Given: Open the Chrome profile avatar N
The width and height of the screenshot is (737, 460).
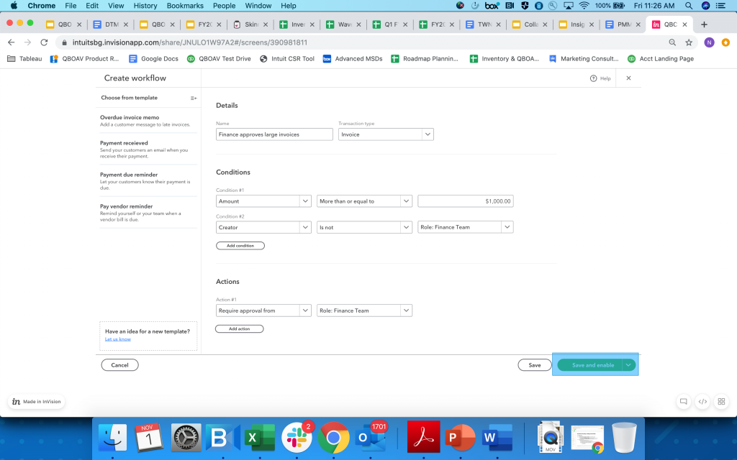Looking at the screenshot, I should (709, 42).
